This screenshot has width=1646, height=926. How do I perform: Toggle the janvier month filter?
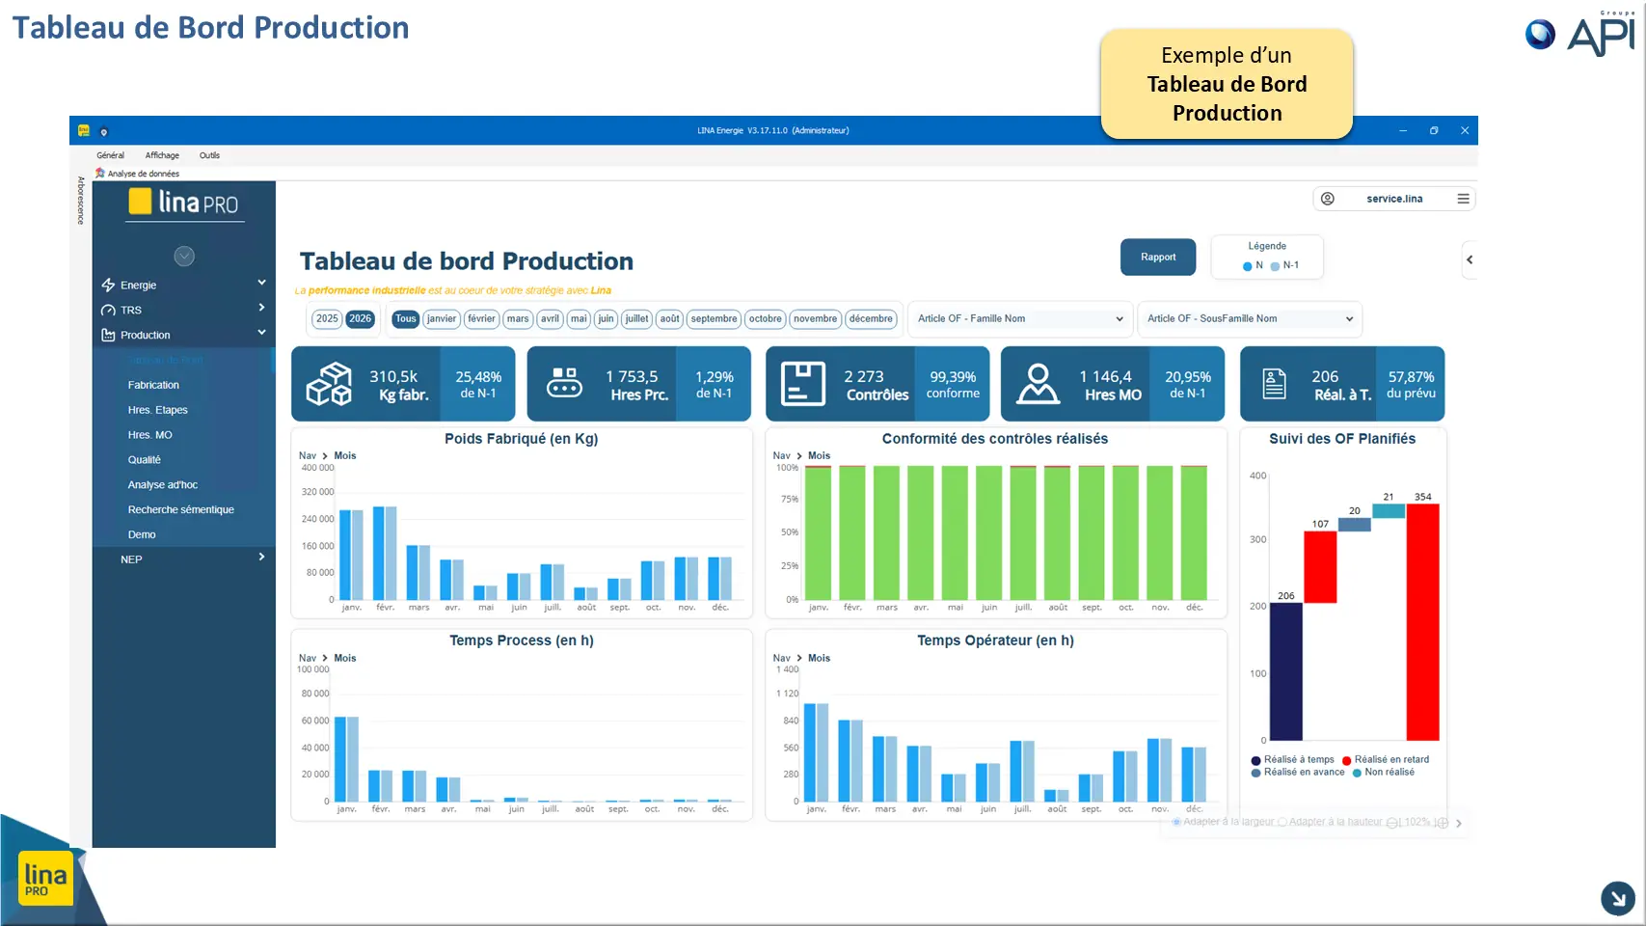tap(442, 319)
